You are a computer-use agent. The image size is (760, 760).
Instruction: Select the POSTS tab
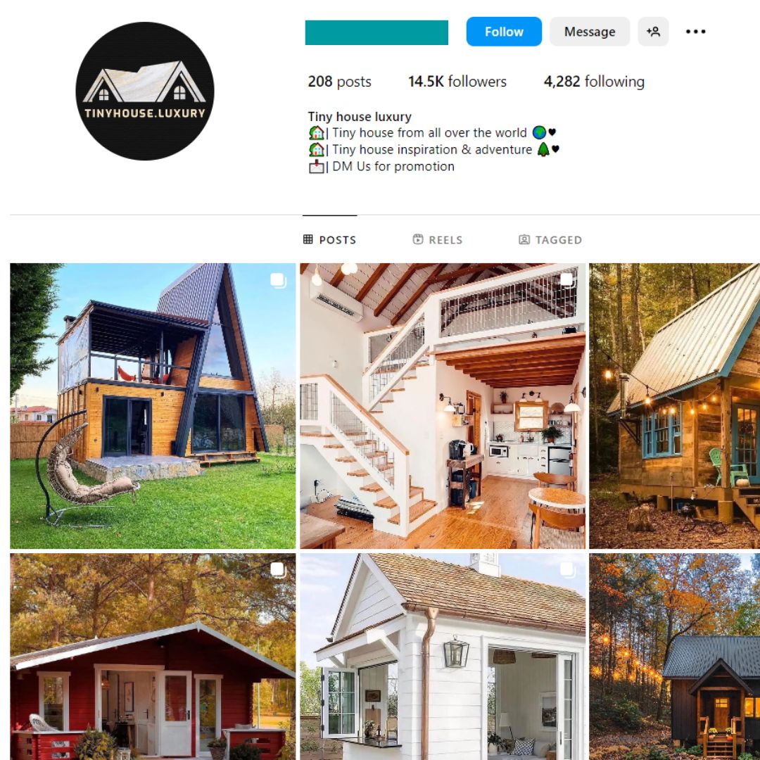coord(329,239)
